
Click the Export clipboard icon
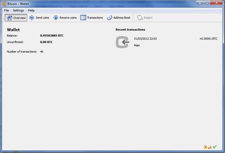pos(140,18)
